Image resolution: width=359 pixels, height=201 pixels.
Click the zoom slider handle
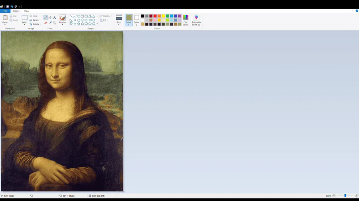(x=345, y=195)
